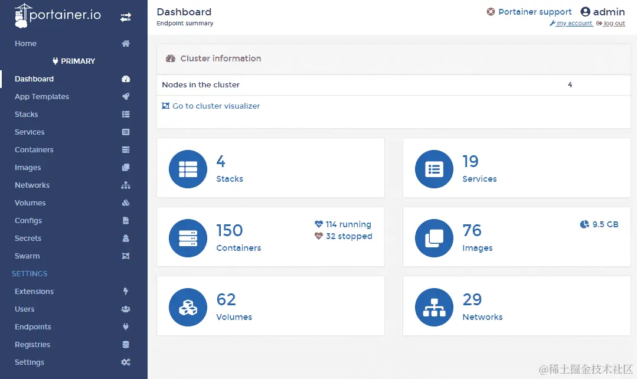Click the Portainer.io logo

(x=58, y=15)
